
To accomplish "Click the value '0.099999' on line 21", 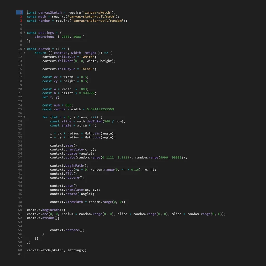I will tap(87, 93).
